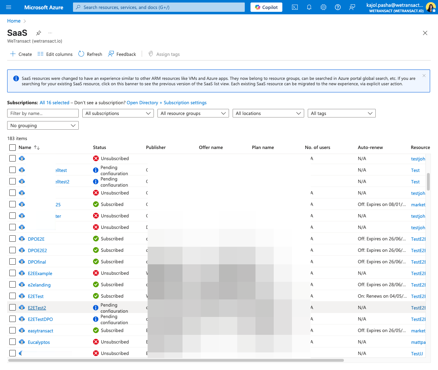Check the e2elanding row checkbox
This screenshot has height=370, width=438.
pos(13,284)
